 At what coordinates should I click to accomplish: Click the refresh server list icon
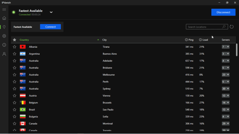(232, 27)
